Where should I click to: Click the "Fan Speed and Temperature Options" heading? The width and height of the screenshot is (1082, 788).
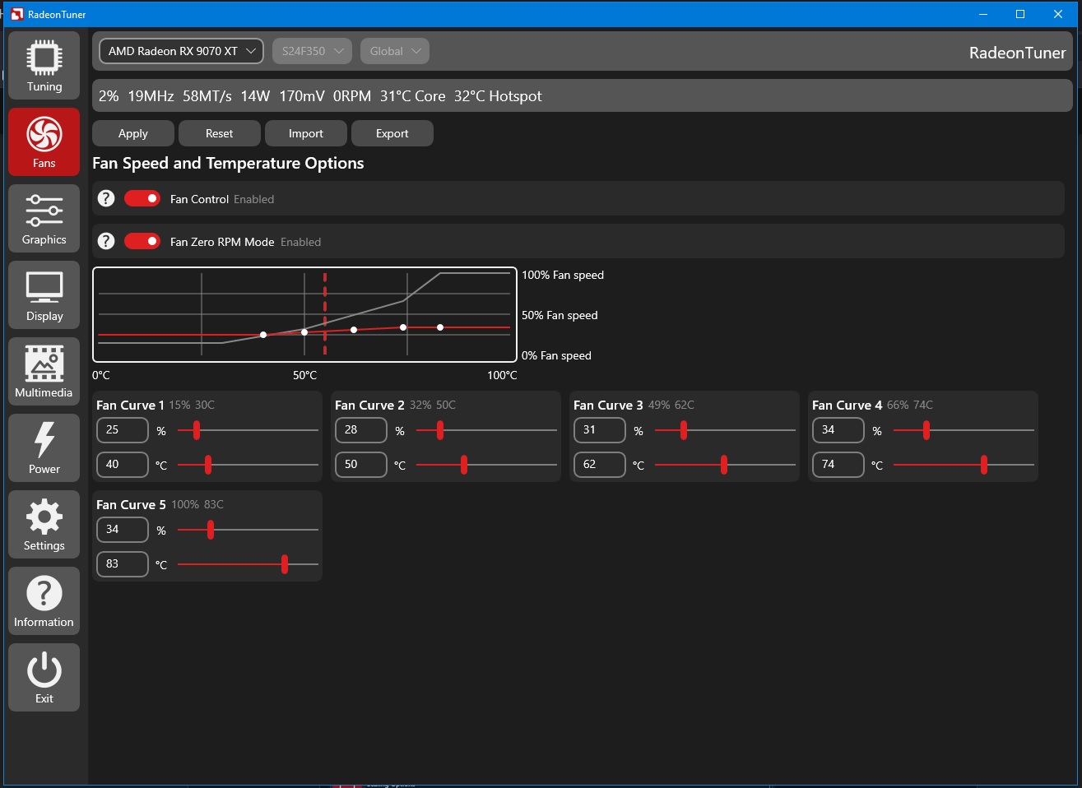click(x=228, y=163)
